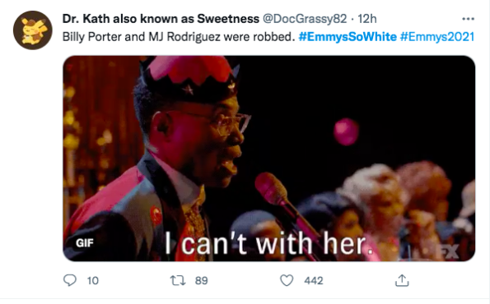490x304 pixels.
Task: Open the share upload icon
Action: (402, 280)
